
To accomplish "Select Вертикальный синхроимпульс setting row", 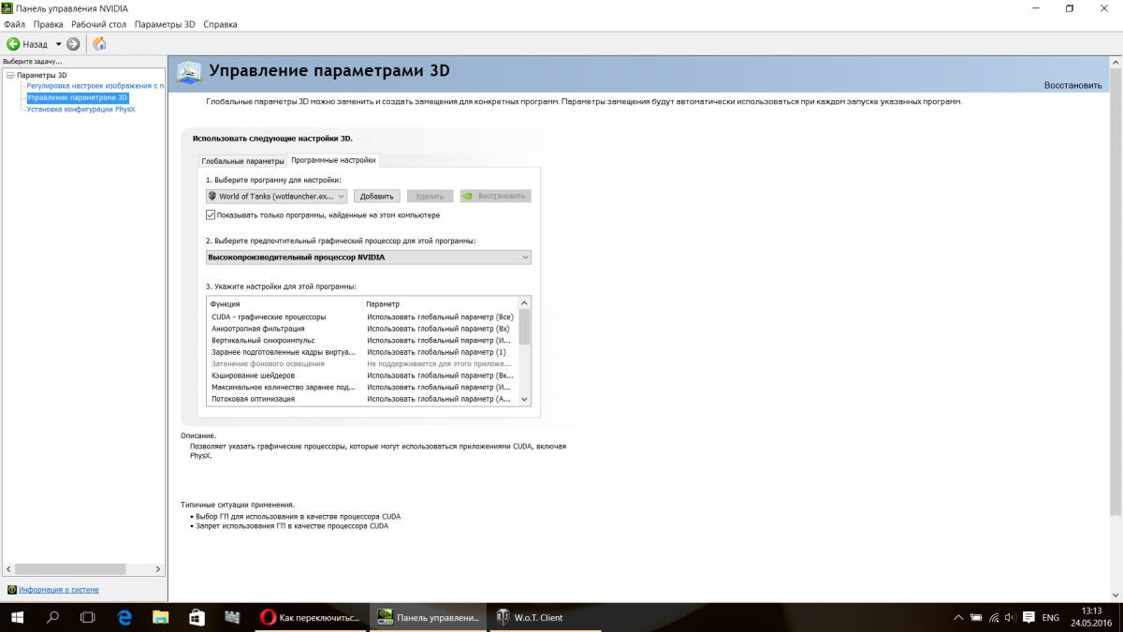I will tap(362, 341).
